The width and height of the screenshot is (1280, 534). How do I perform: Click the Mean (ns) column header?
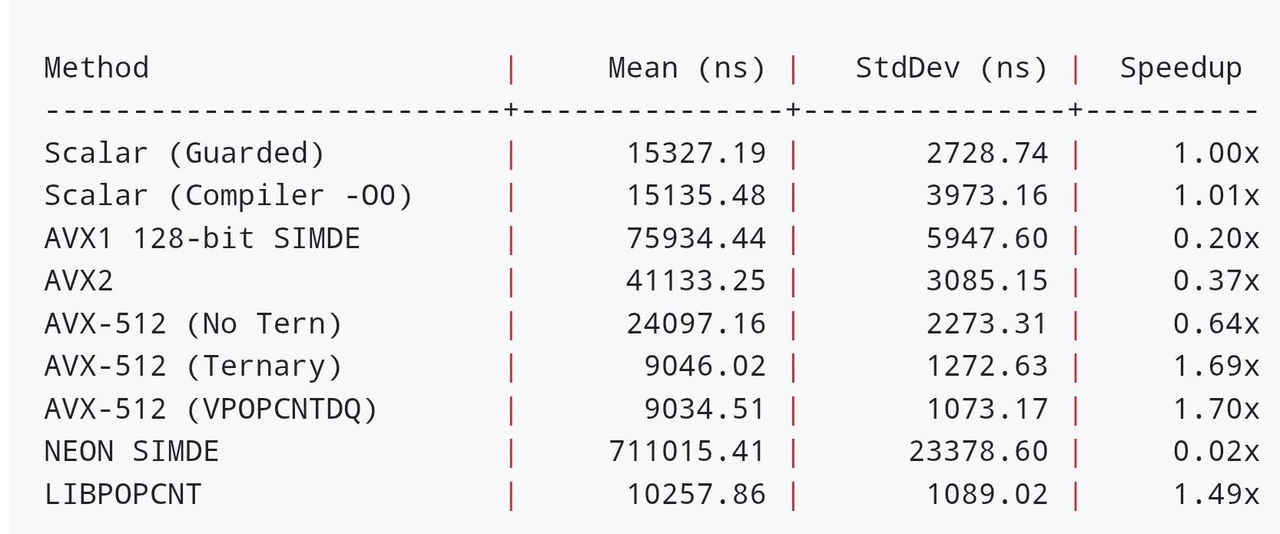tap(687, 68)
